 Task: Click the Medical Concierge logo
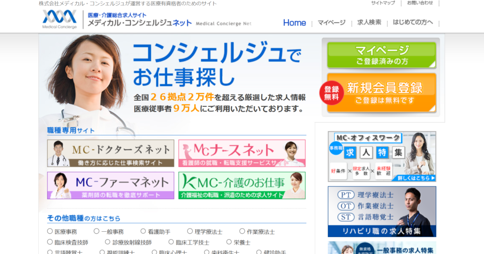pos(60,19)
